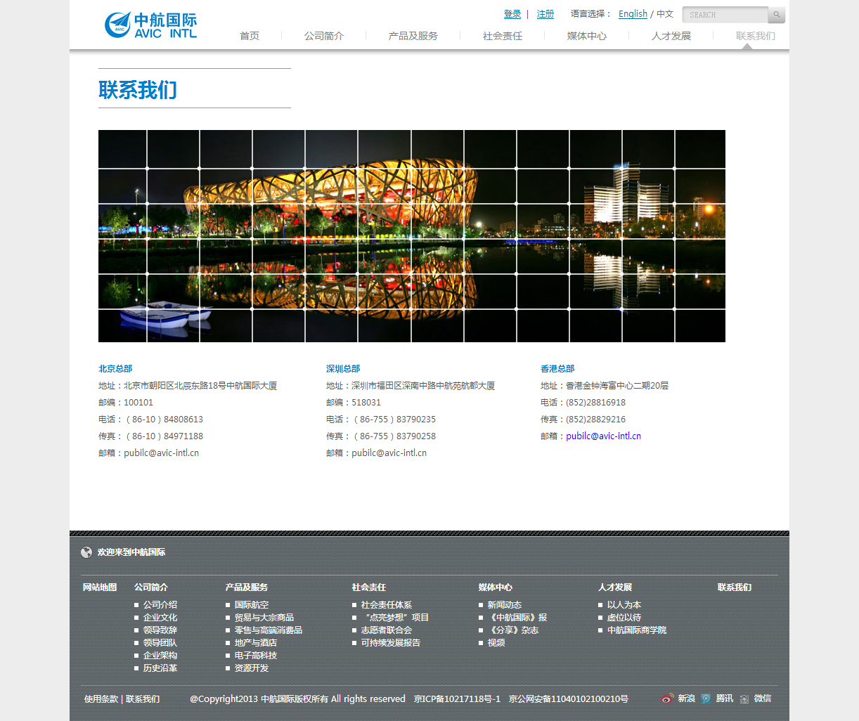Switch to the 产品及服务 section
The height and width of the screenshot is (721, 859).
click(x=413, y=36)
